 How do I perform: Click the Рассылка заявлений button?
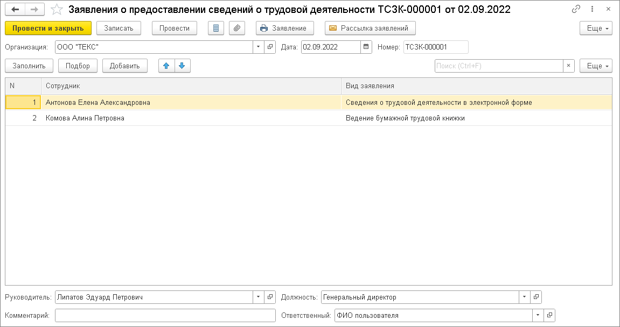pos(370,28)
